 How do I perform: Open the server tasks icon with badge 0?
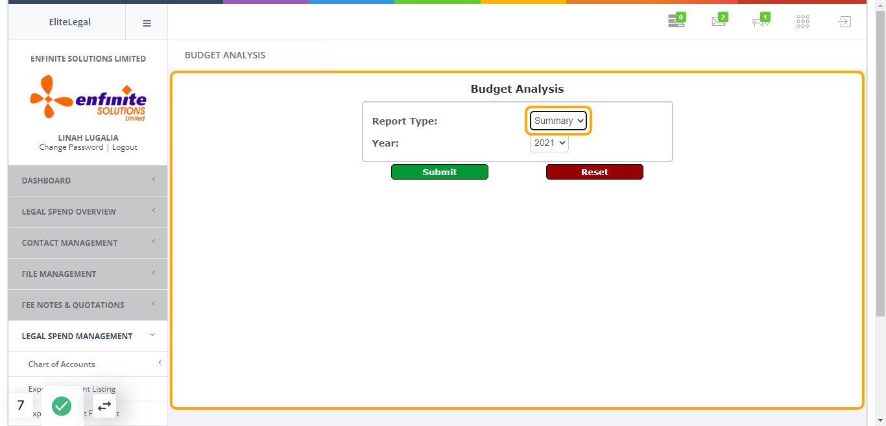(676, 21)
